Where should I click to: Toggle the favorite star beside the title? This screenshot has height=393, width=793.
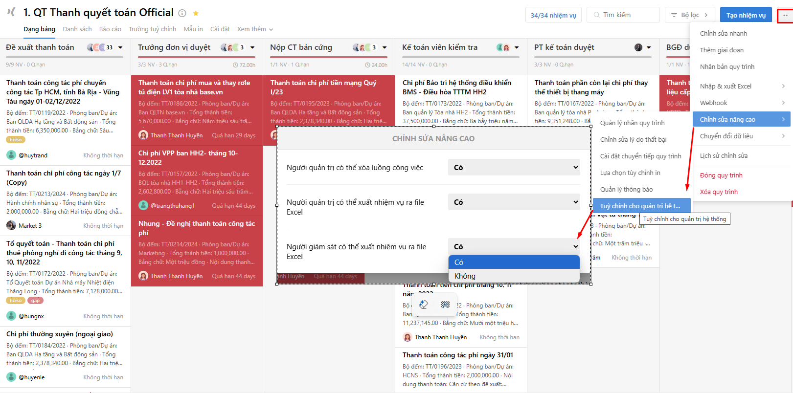[196, 13]
